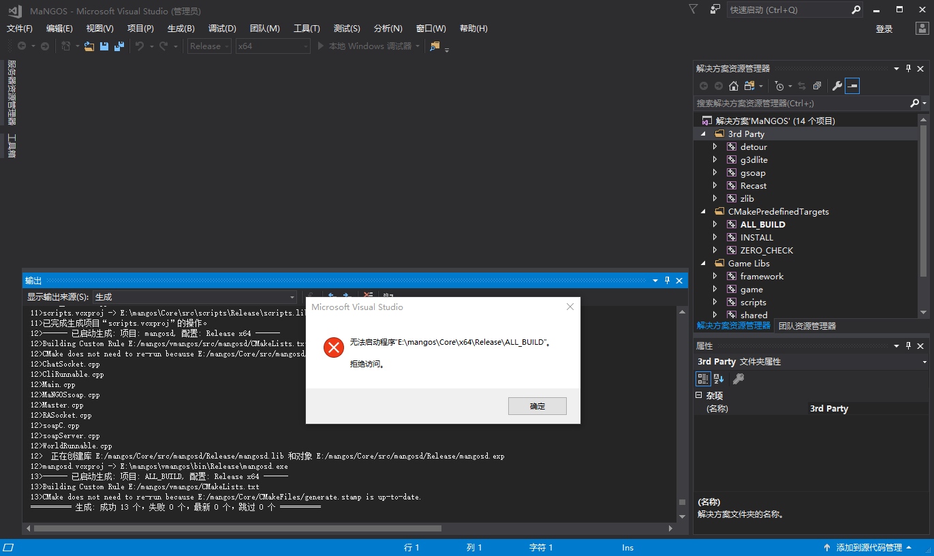Open the 服务器资源管理器 side tab
The height and width of the screenshot is (556, 934).
11,93
